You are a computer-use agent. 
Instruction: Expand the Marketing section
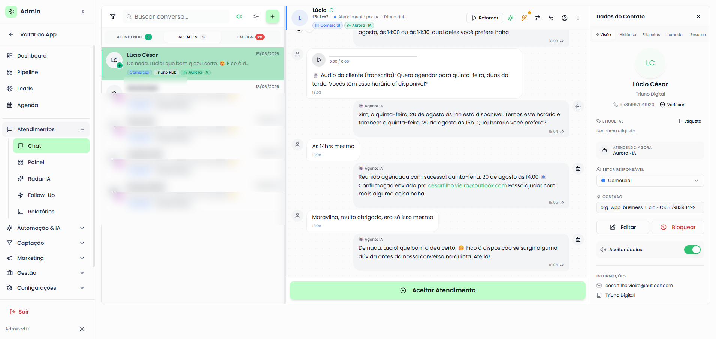[x=46, y=258]
